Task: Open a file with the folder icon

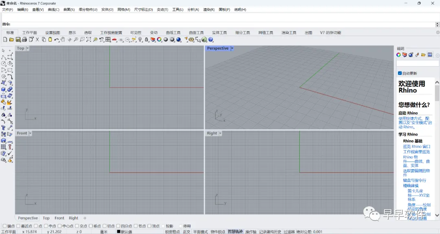Action: [11, 39]
